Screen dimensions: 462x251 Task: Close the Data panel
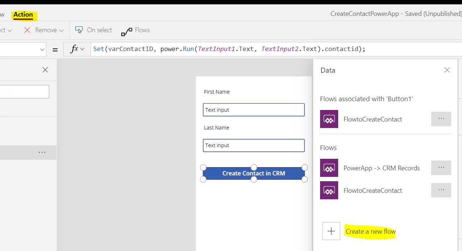coord(447,70)
